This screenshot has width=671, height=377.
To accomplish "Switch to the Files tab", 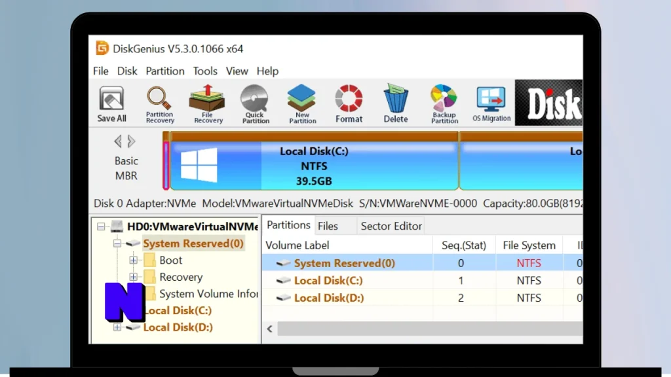I will [x=328, y=226].
